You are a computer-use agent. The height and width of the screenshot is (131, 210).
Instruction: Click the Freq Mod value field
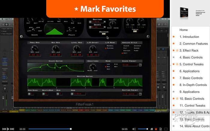pyautogui.click(x=35, y=55)
